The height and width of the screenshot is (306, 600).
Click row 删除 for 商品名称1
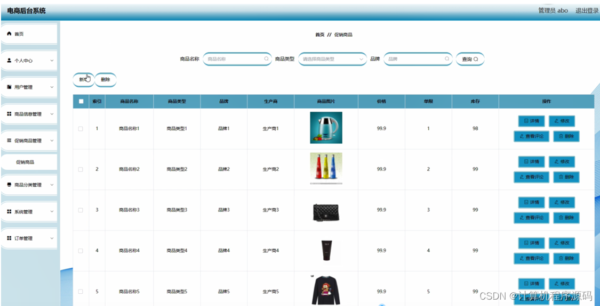[x=566, y=136]
